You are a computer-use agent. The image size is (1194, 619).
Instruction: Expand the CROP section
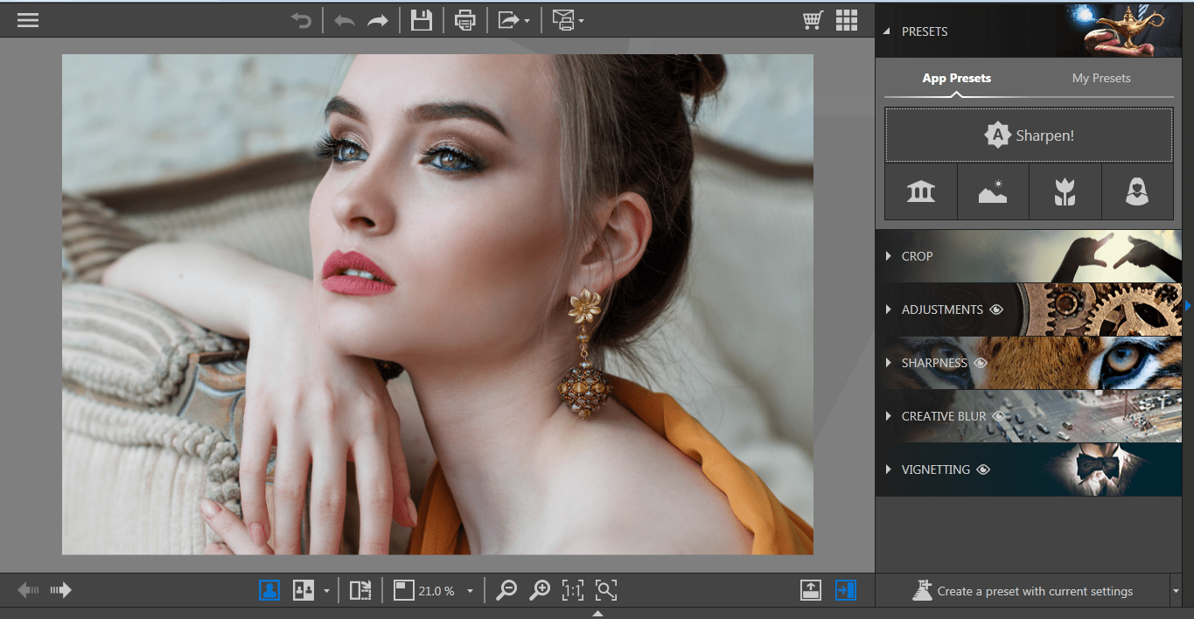pos(889,256)
